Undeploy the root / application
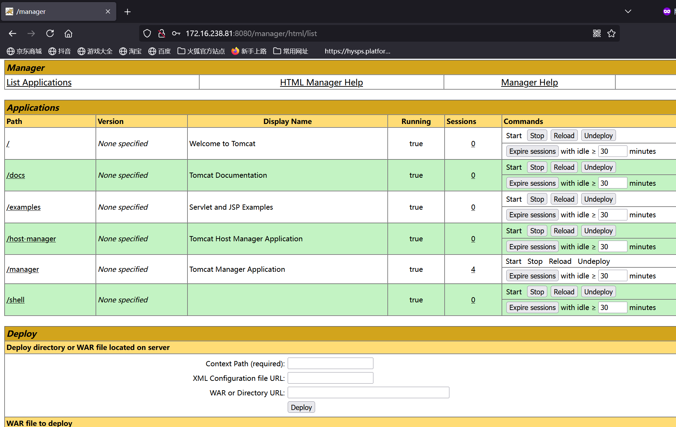Screen dimensions: 676x427 [598, 135]
